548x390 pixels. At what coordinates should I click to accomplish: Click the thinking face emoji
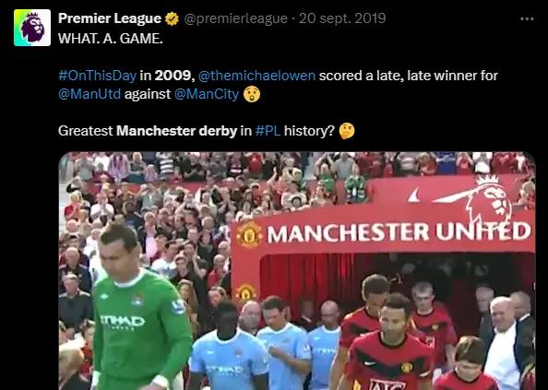[347, 131]
